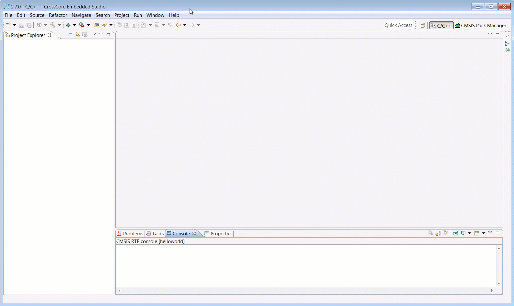514x306 pixels.
Task: Expand the build configuration dropdown arrow
Action: (x=46, y=25)
